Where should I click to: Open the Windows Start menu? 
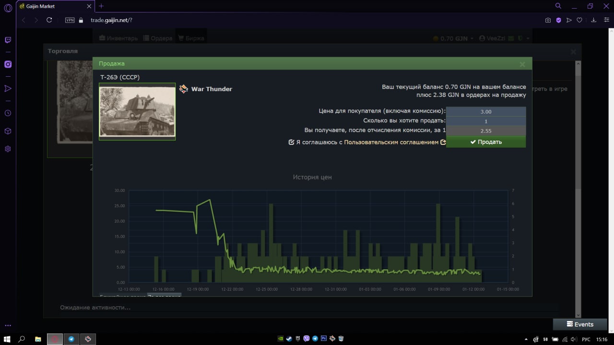pos(7,339)
